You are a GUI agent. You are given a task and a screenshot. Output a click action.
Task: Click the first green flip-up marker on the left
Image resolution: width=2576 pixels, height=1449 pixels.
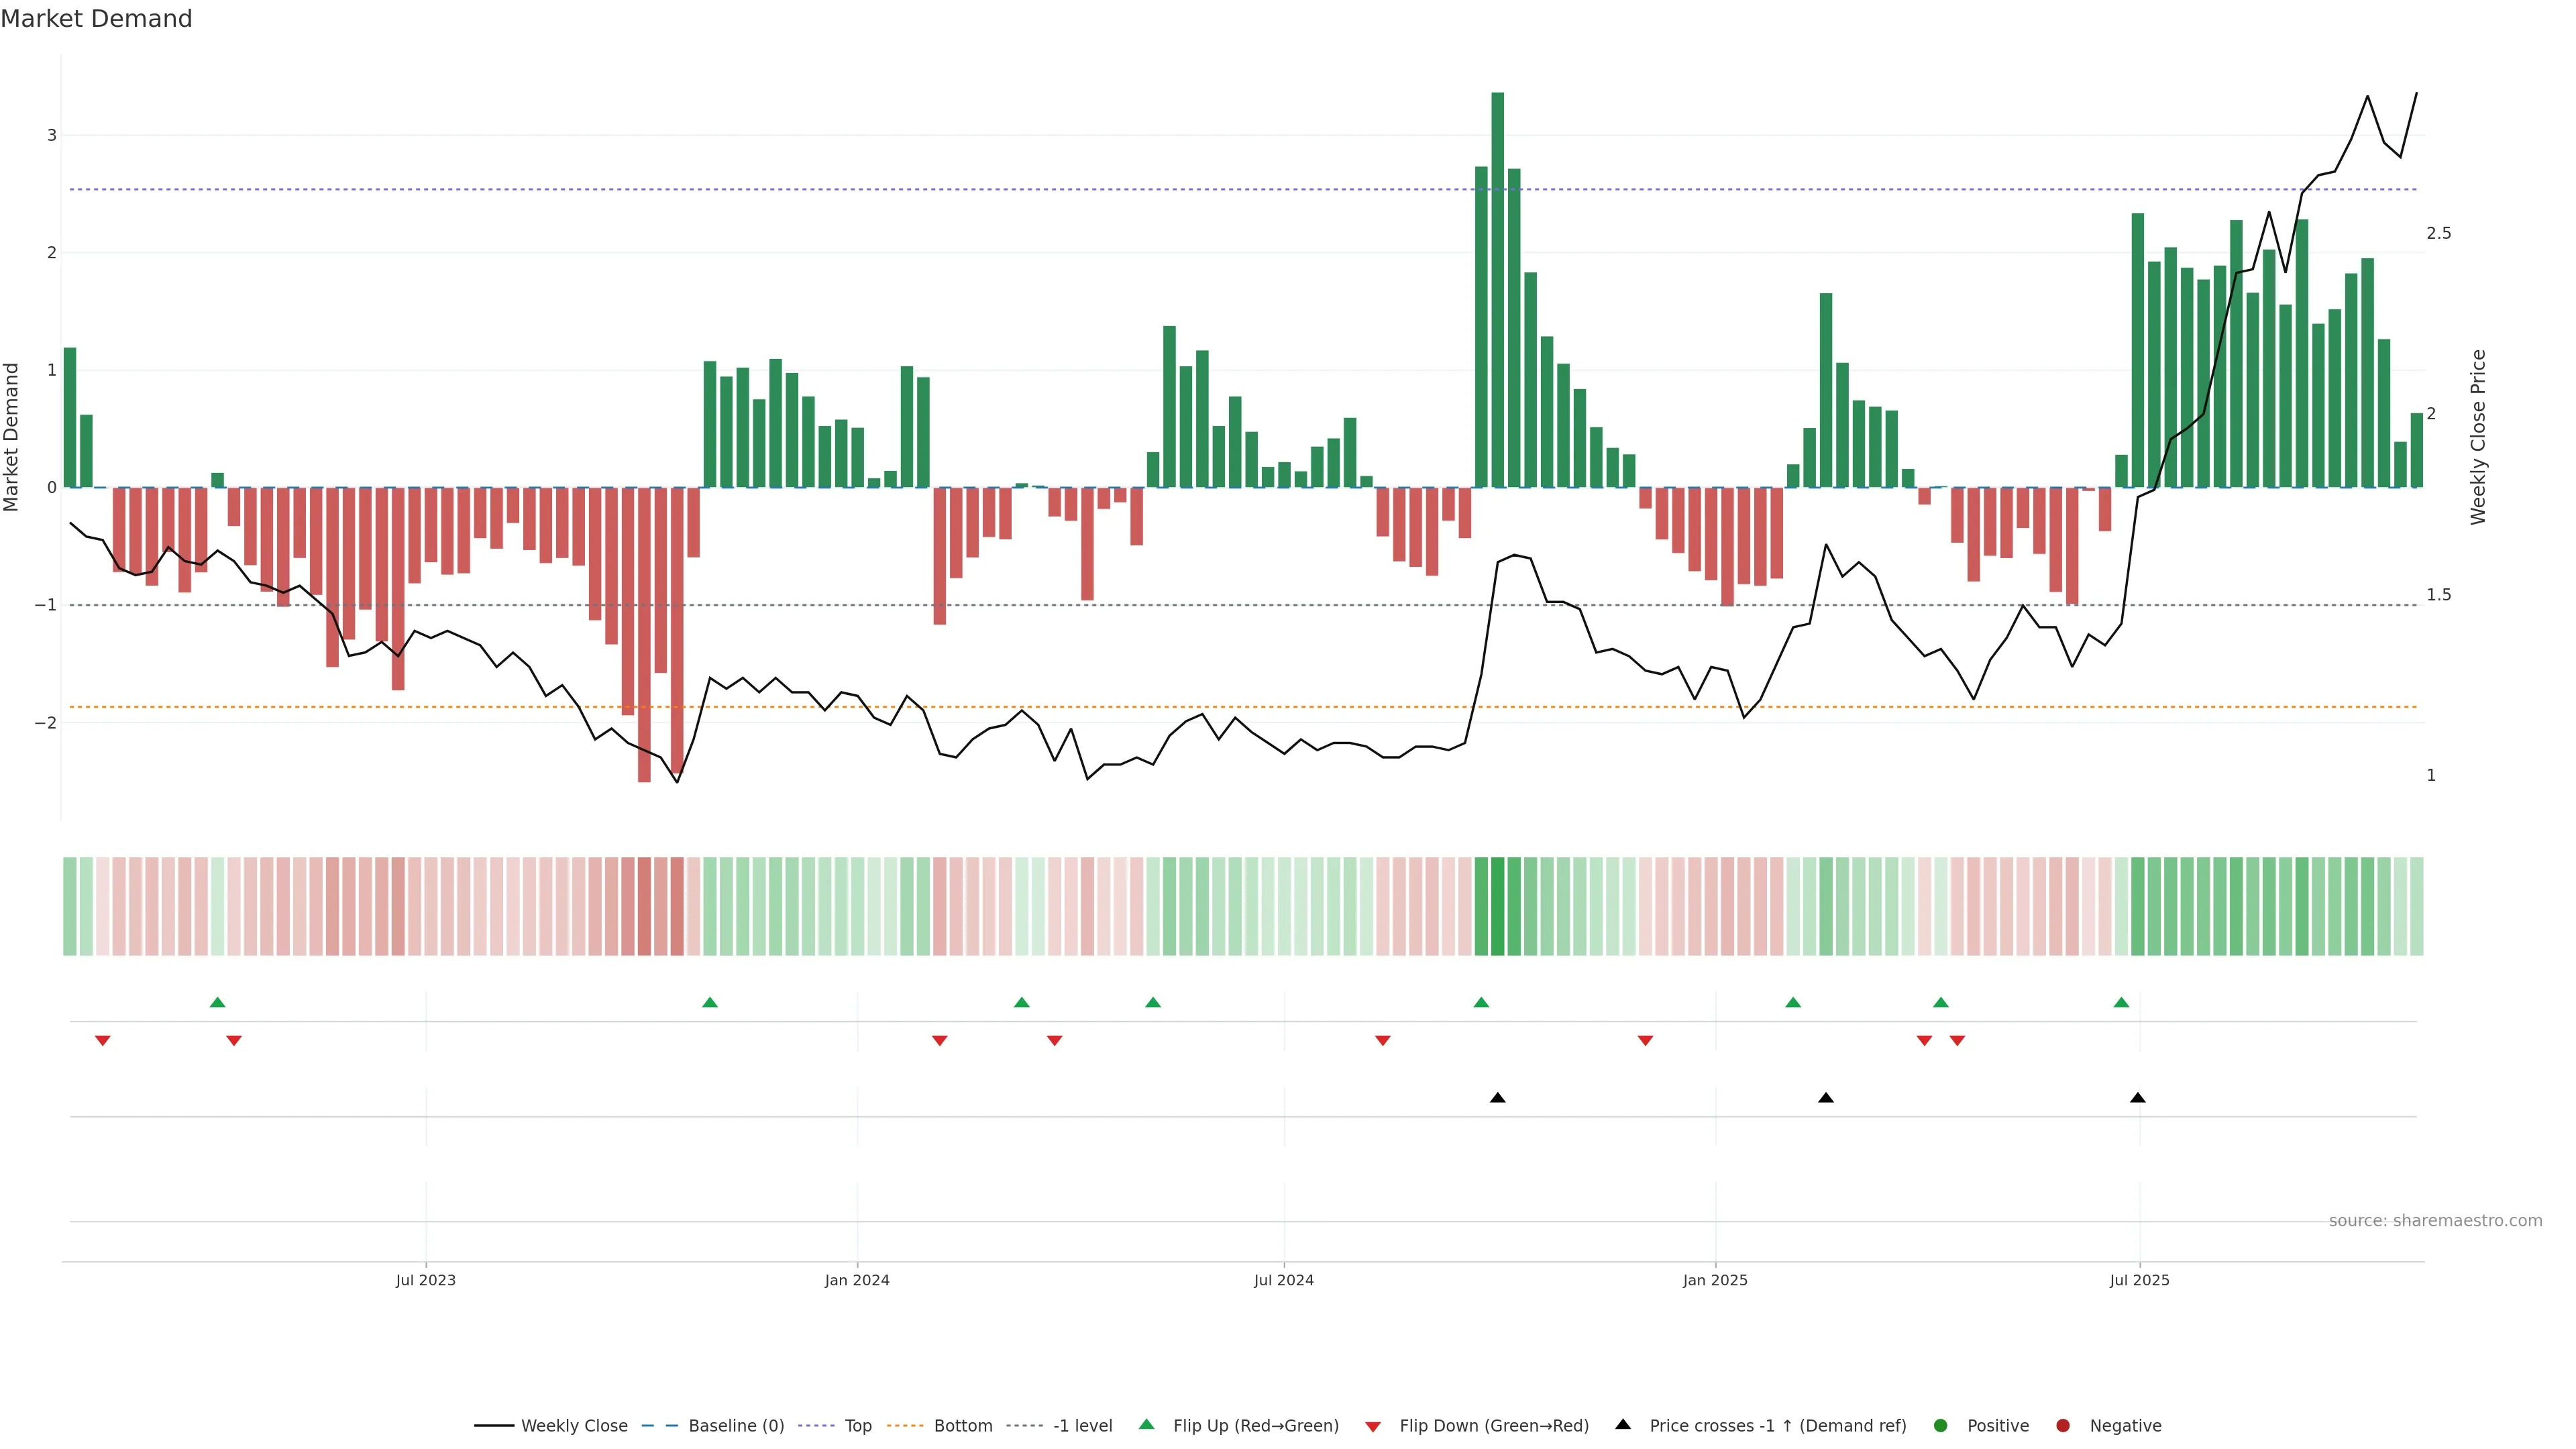pos(218,1003)
